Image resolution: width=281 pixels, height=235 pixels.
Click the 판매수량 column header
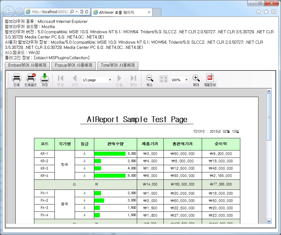click(115, 144)
